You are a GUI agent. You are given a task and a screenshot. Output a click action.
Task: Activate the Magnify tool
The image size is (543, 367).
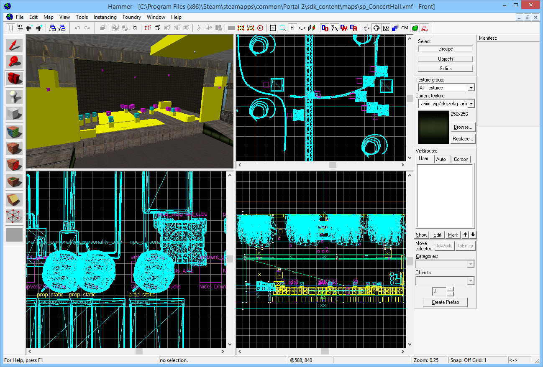click(14, 61)
